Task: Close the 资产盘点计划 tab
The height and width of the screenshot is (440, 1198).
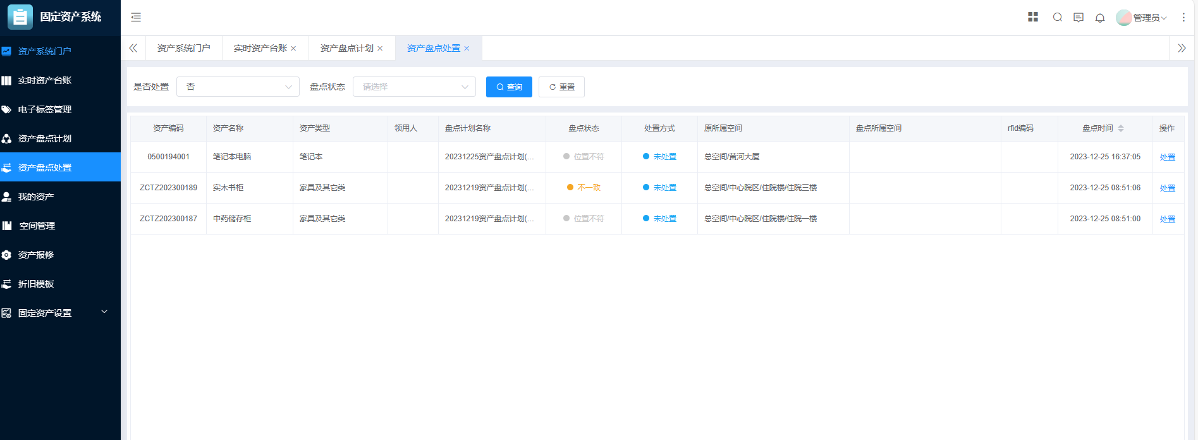Action: [x=380, y=49]
